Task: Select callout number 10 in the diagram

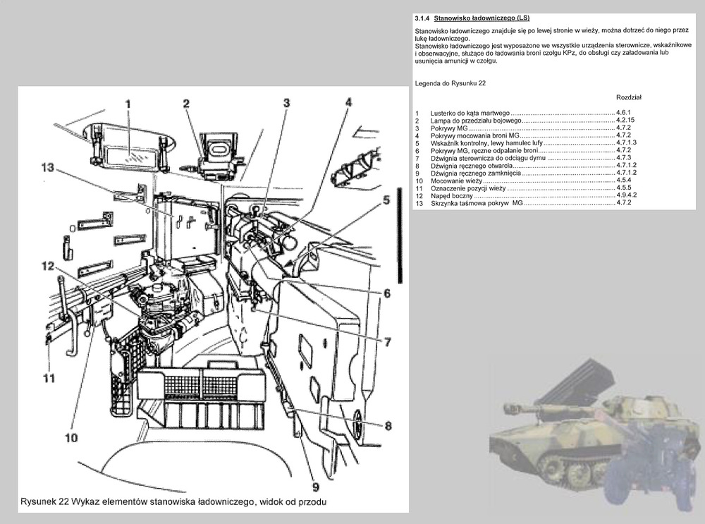Action: 71,437
